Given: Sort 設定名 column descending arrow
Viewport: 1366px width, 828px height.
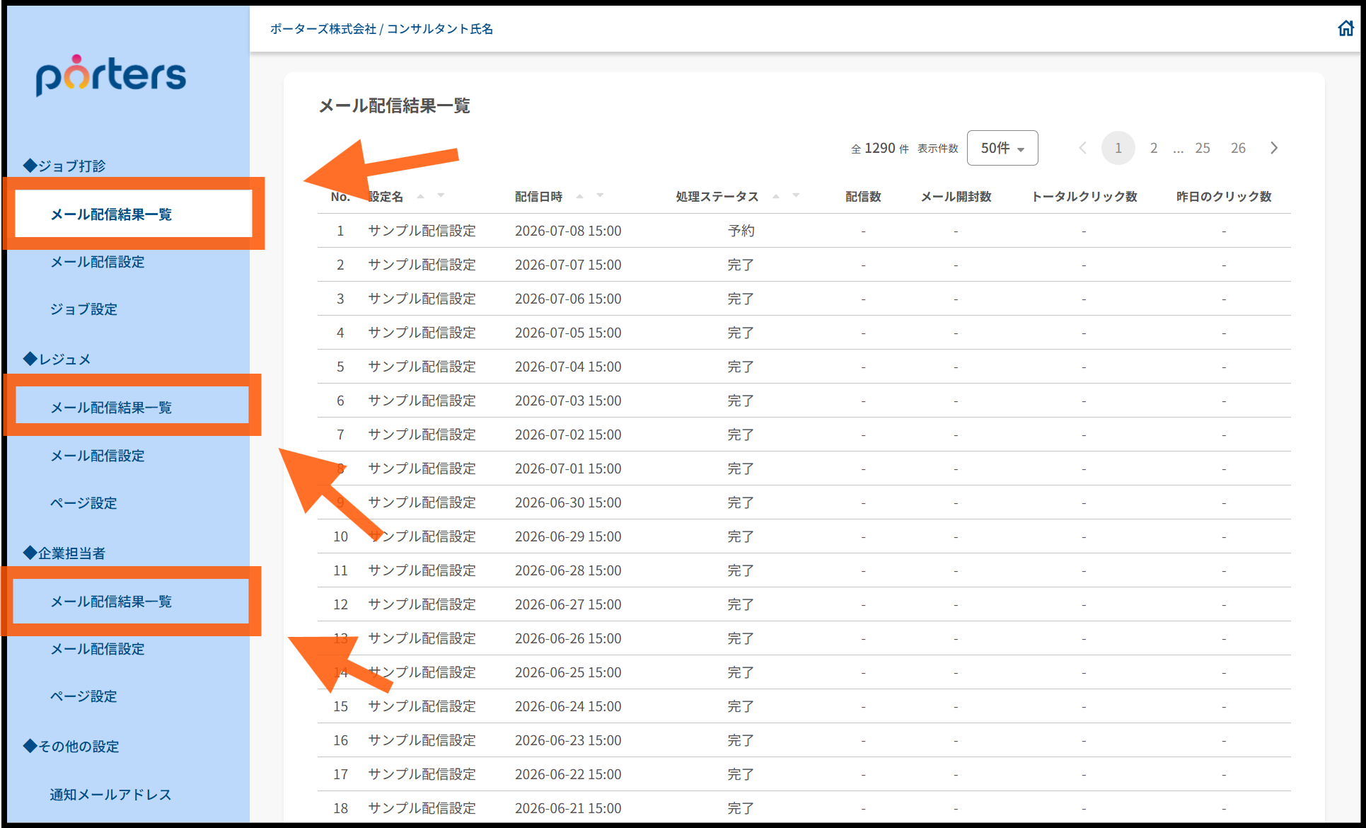Looking at the screenshot, I should (x=441, y=195).
